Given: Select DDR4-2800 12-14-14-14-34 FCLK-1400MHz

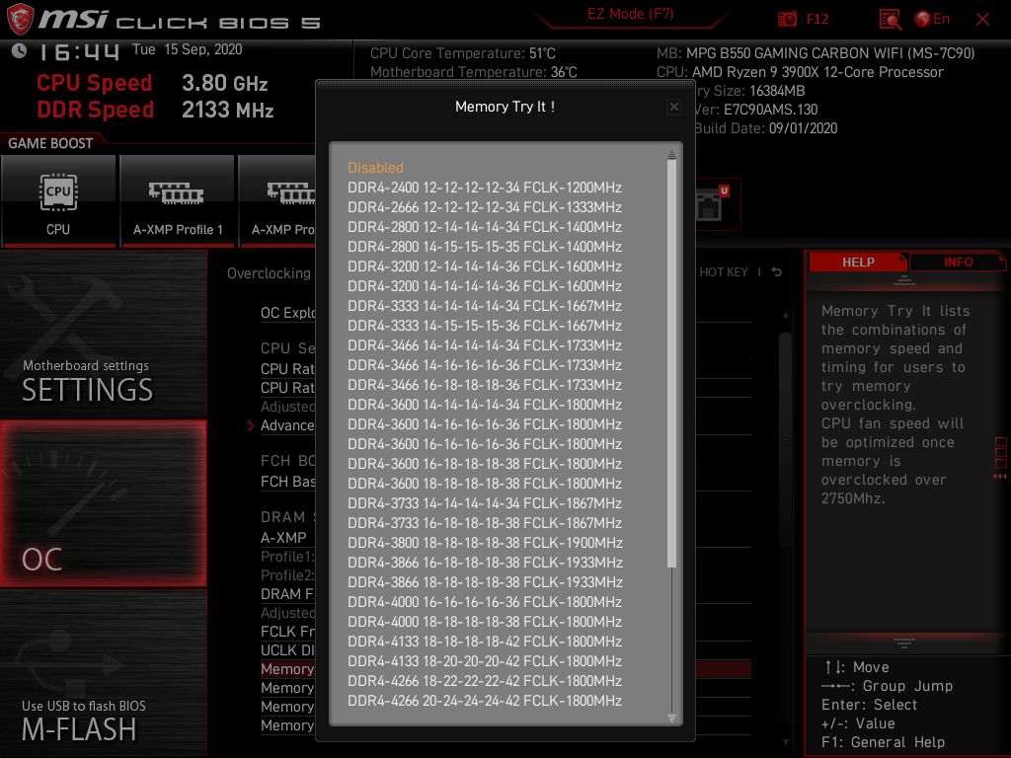Looking at the screenshot, I should (484, 227).
